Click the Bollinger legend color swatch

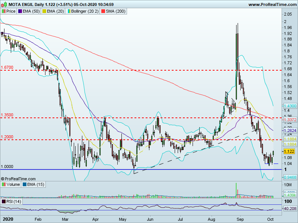coord(69,12)
